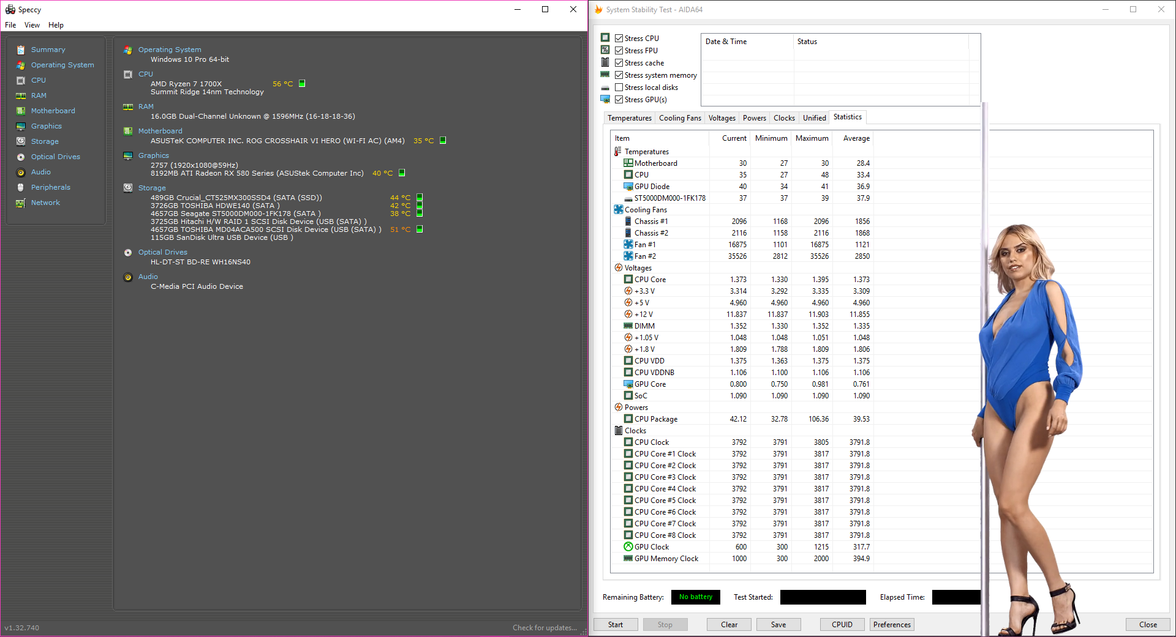Click the RAM sidebar icon
The width and height of the screenshot is (1176, 637).
pyautogui.click(x=21, y=95)
